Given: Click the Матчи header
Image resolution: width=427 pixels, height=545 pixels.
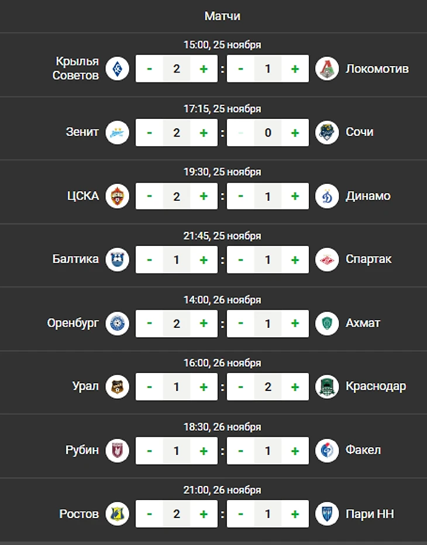Looking at the screenshot, I should [222, 16].
